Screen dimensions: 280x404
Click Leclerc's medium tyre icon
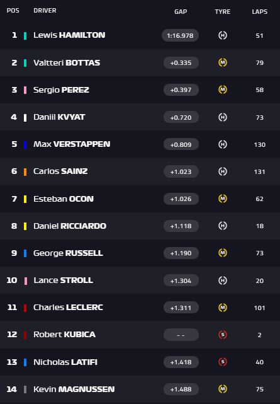coord(223,308)
